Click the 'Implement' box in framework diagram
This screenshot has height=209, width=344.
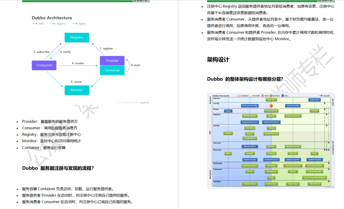pyautogui.click(x=314, y=100)
